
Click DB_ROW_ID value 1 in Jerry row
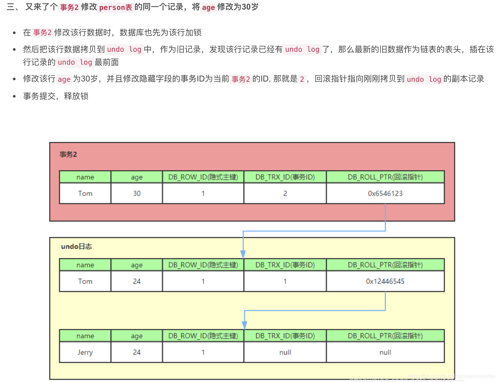pos(203,352)
